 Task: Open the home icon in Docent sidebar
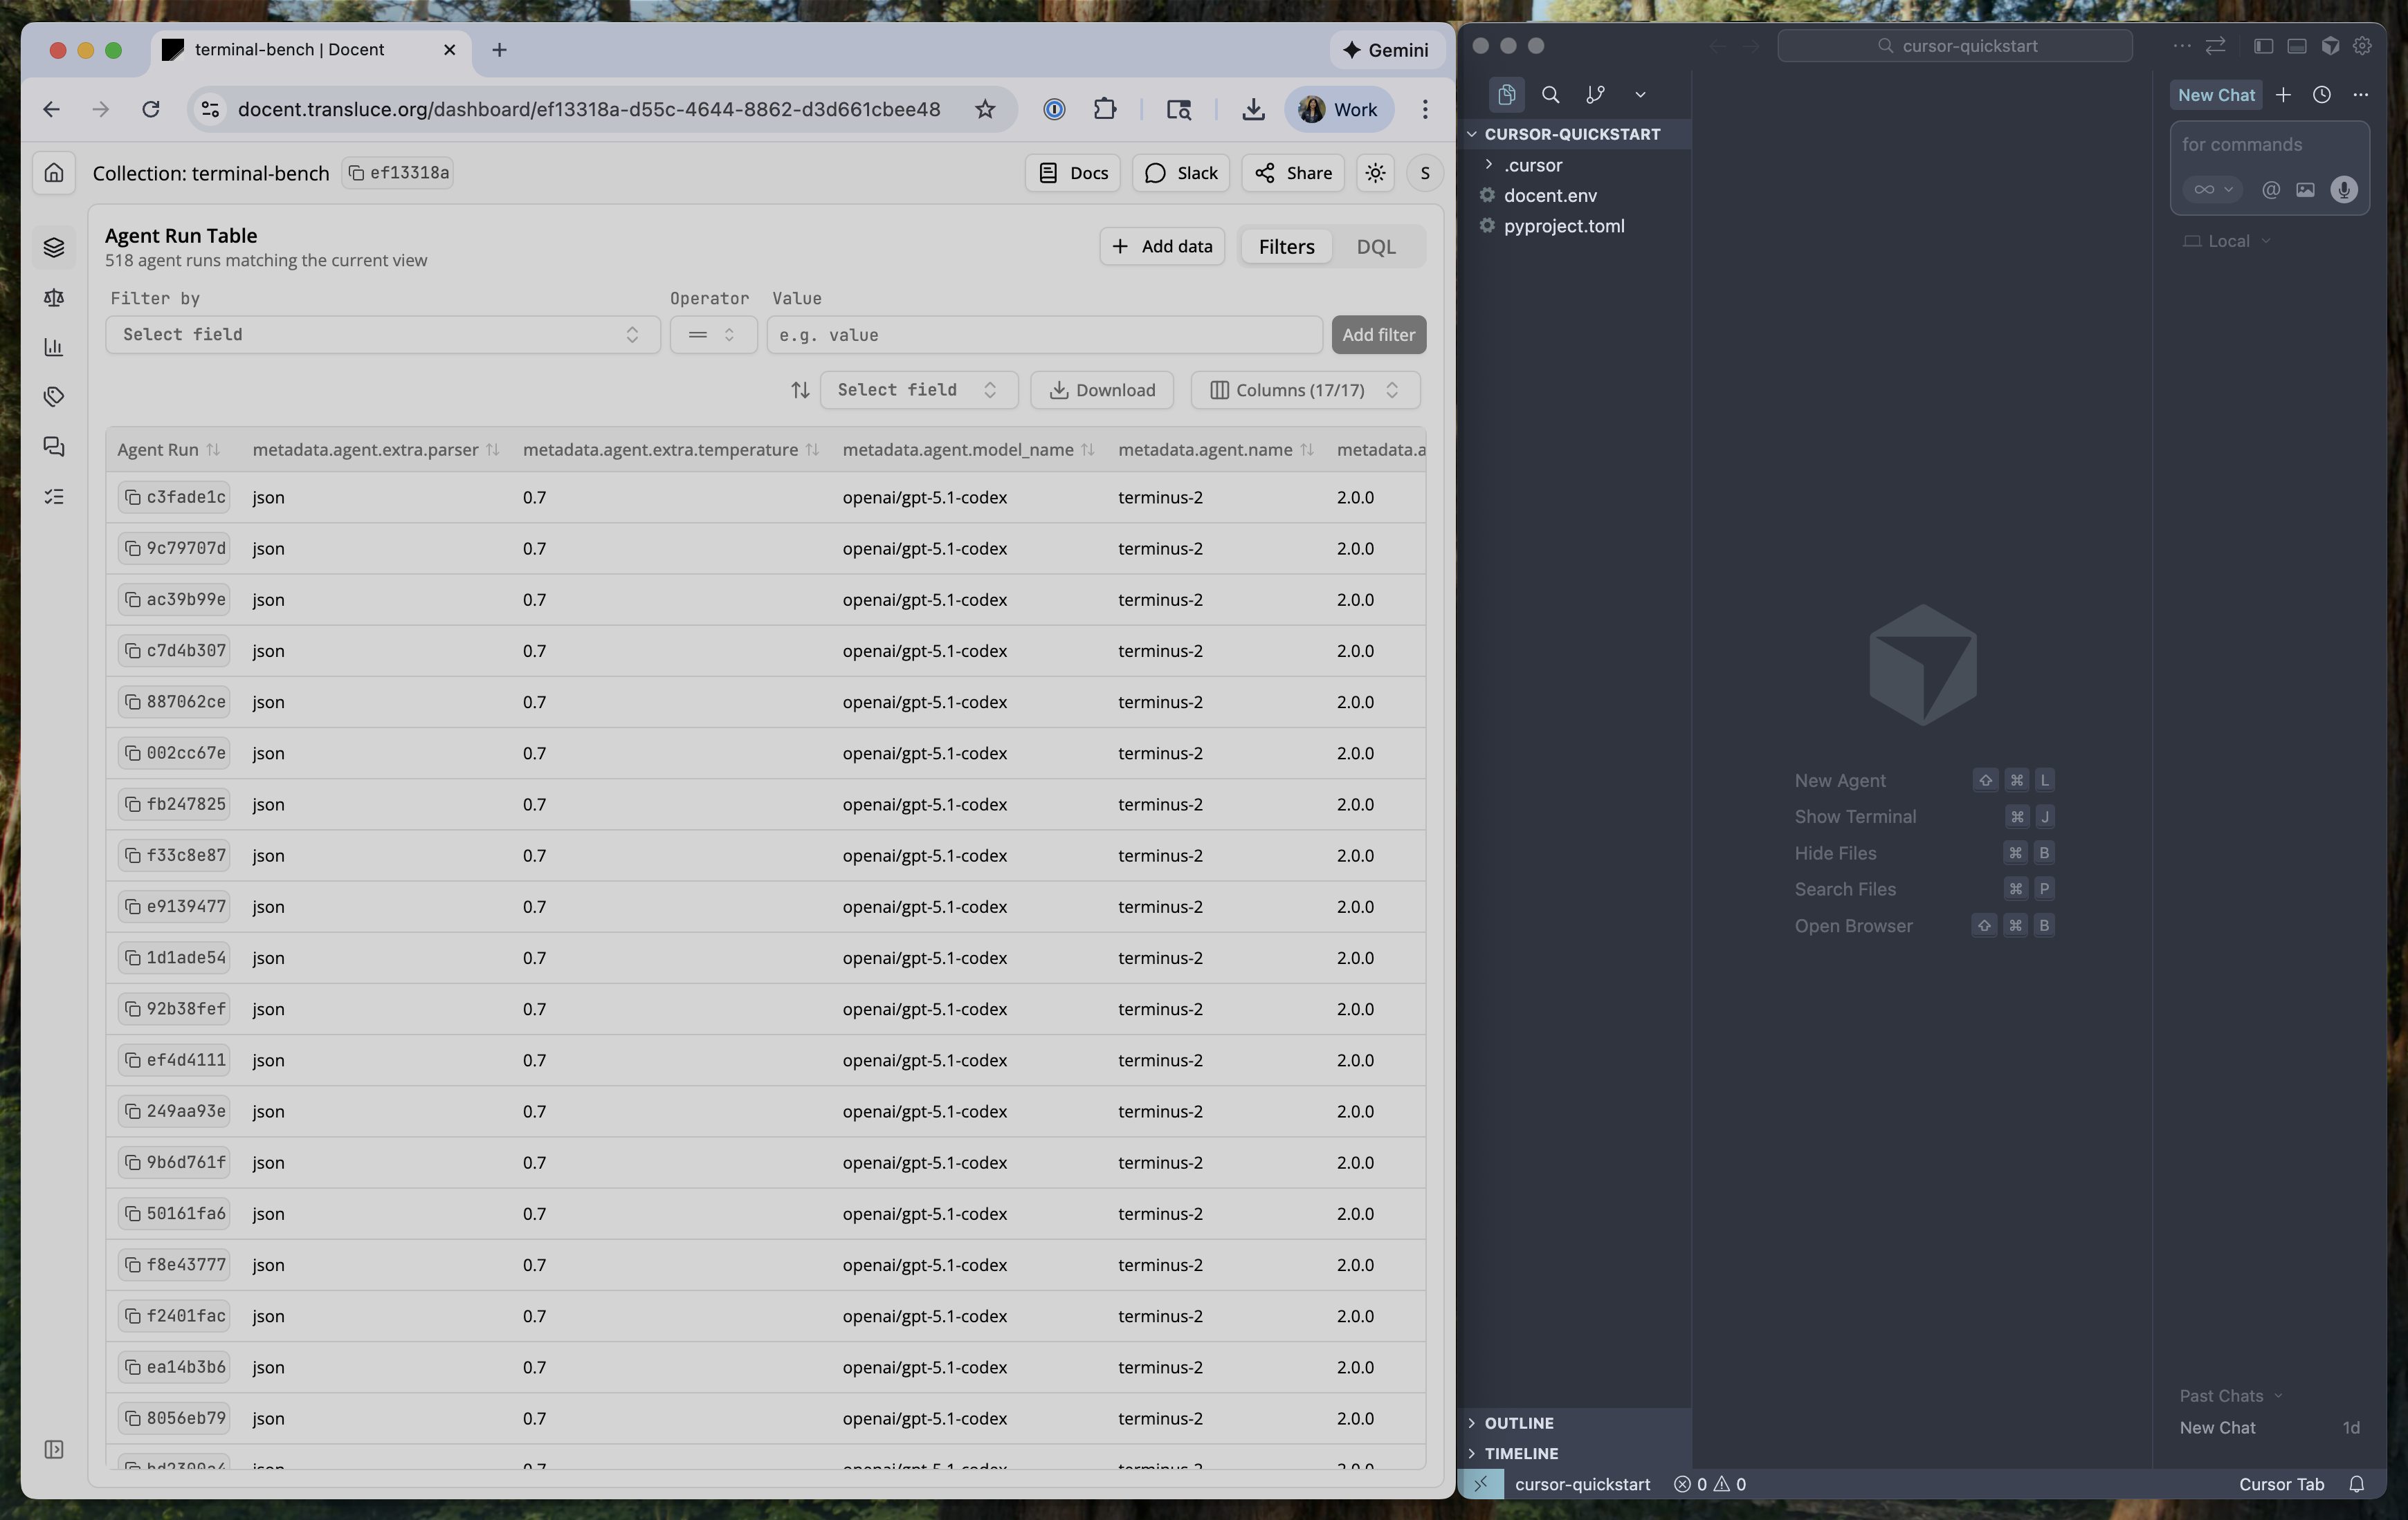(54, 173)
